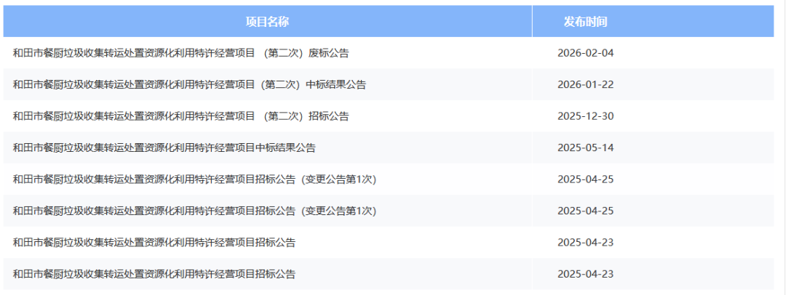Click the date 2025-12-30
The height and width of the screenshot is (295, 786).
[x=585, y=116]
